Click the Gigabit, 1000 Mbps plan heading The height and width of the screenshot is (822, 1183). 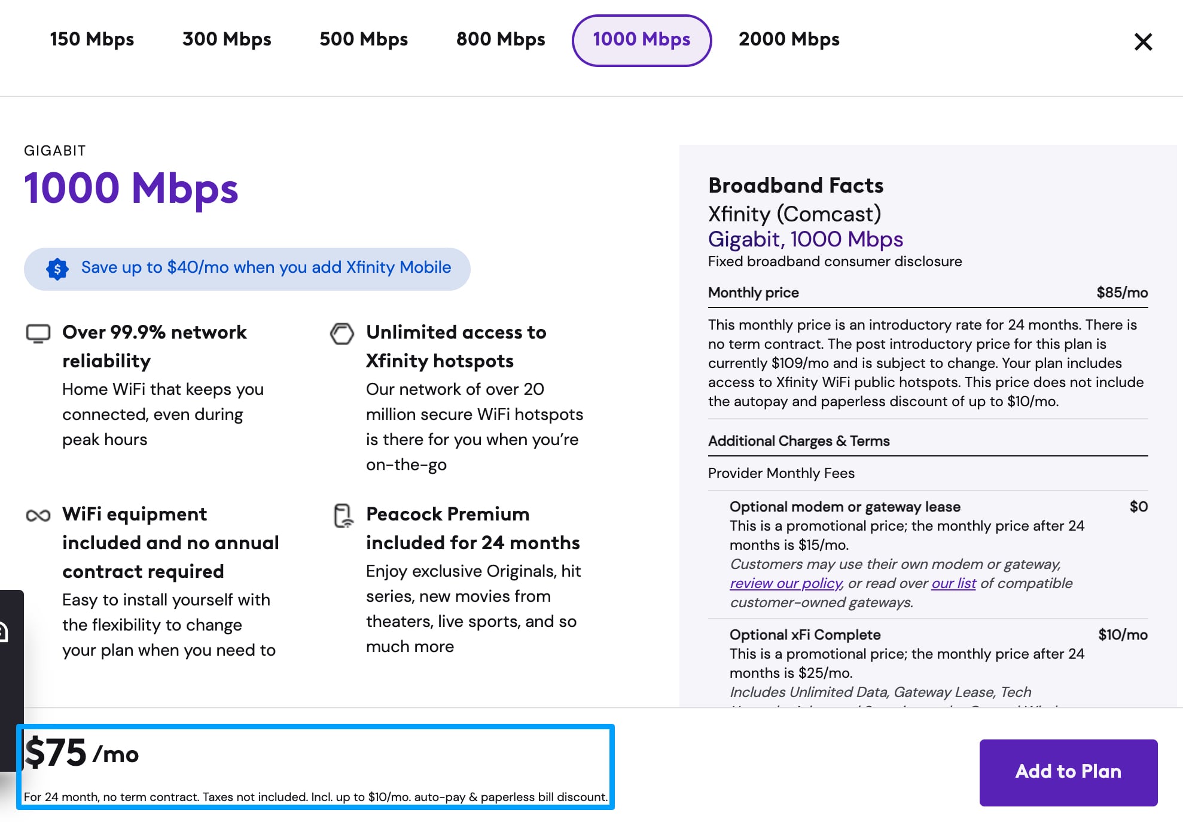805,239
